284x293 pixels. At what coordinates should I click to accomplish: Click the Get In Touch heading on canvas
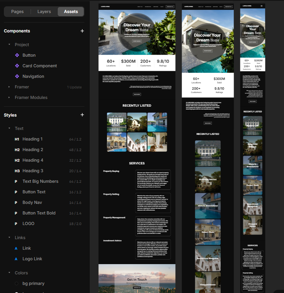(x=137, y=280)
